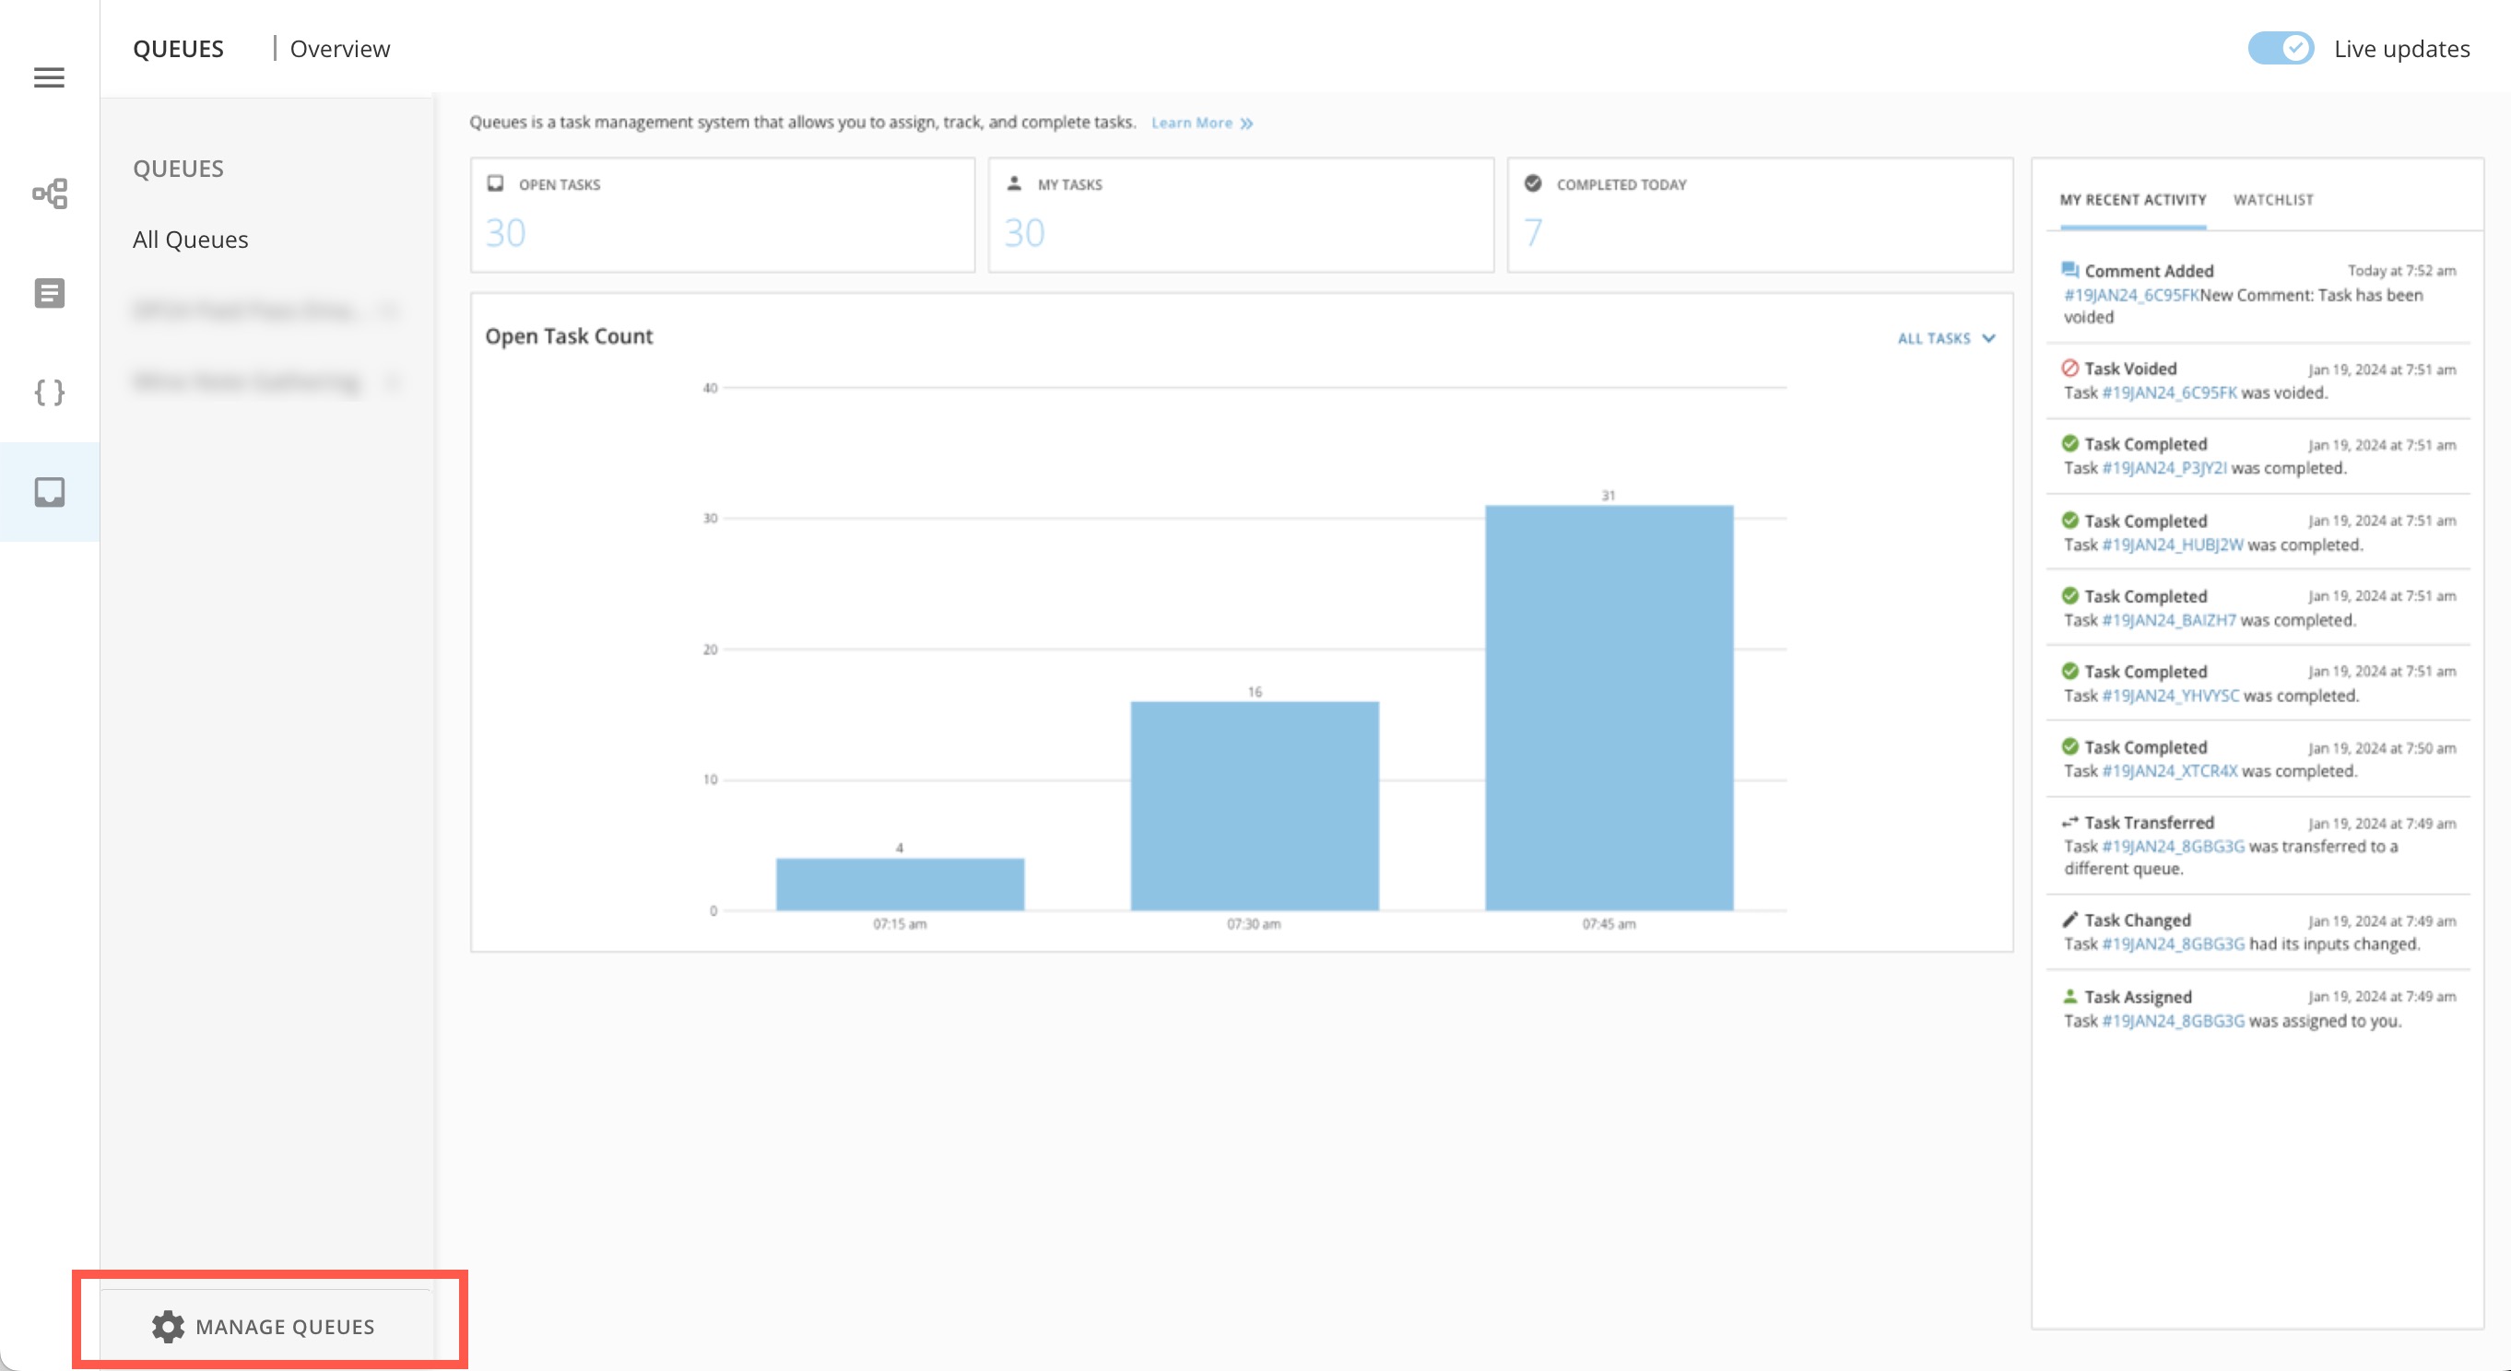The height and width of the screenshot is (1371, 2511).
Task: Select the My Recent Activity tab
Action: (2132, 200)
